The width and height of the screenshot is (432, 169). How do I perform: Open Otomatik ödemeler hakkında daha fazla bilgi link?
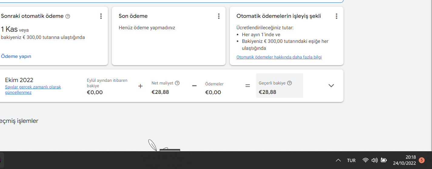tap(279, 57)
